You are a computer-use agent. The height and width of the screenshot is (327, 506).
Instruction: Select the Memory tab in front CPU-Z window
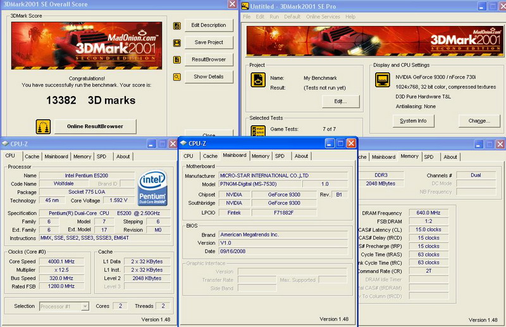tap(261, 156)
